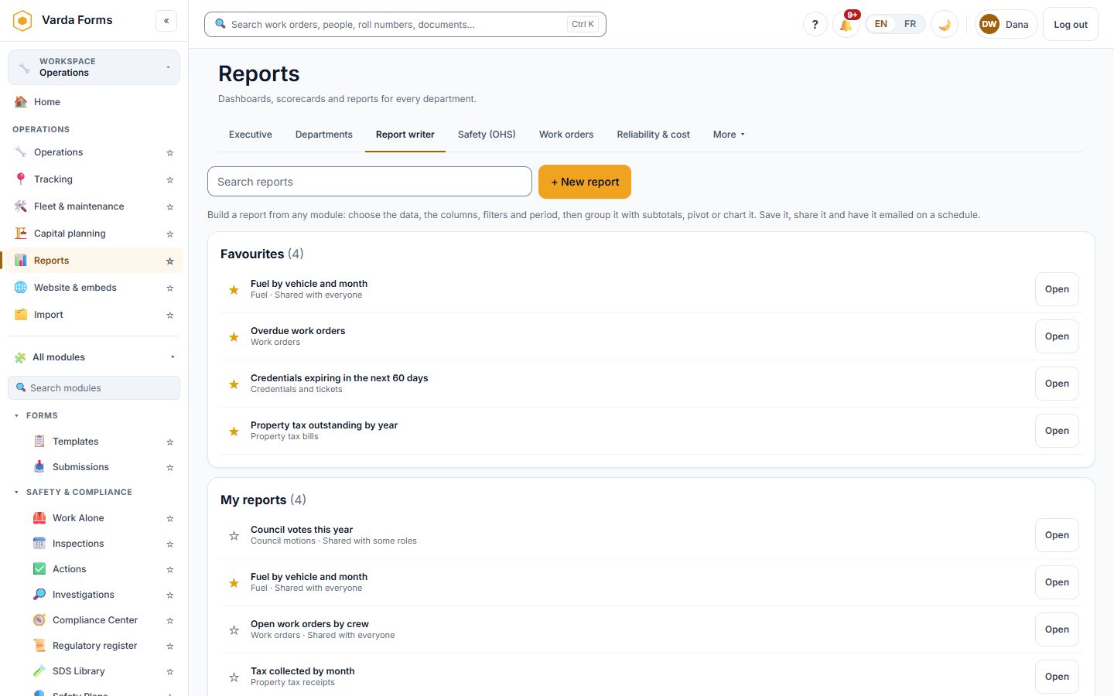The image size is (1114, 696).
Task: Focus the global search field
Action: point(405,24)
